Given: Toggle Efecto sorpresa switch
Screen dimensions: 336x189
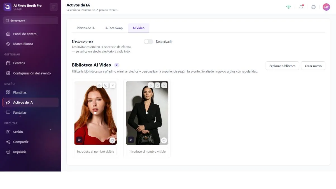Looking at the screenshot, I should click(x=148, y=41).
